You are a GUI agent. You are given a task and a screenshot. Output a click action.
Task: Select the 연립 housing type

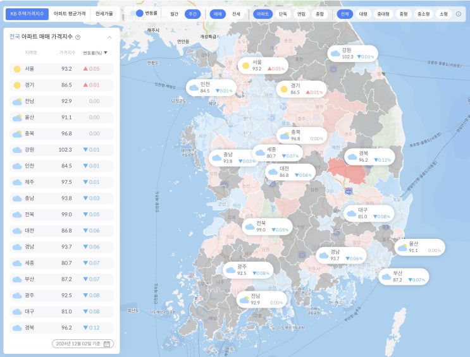[301, 14]
